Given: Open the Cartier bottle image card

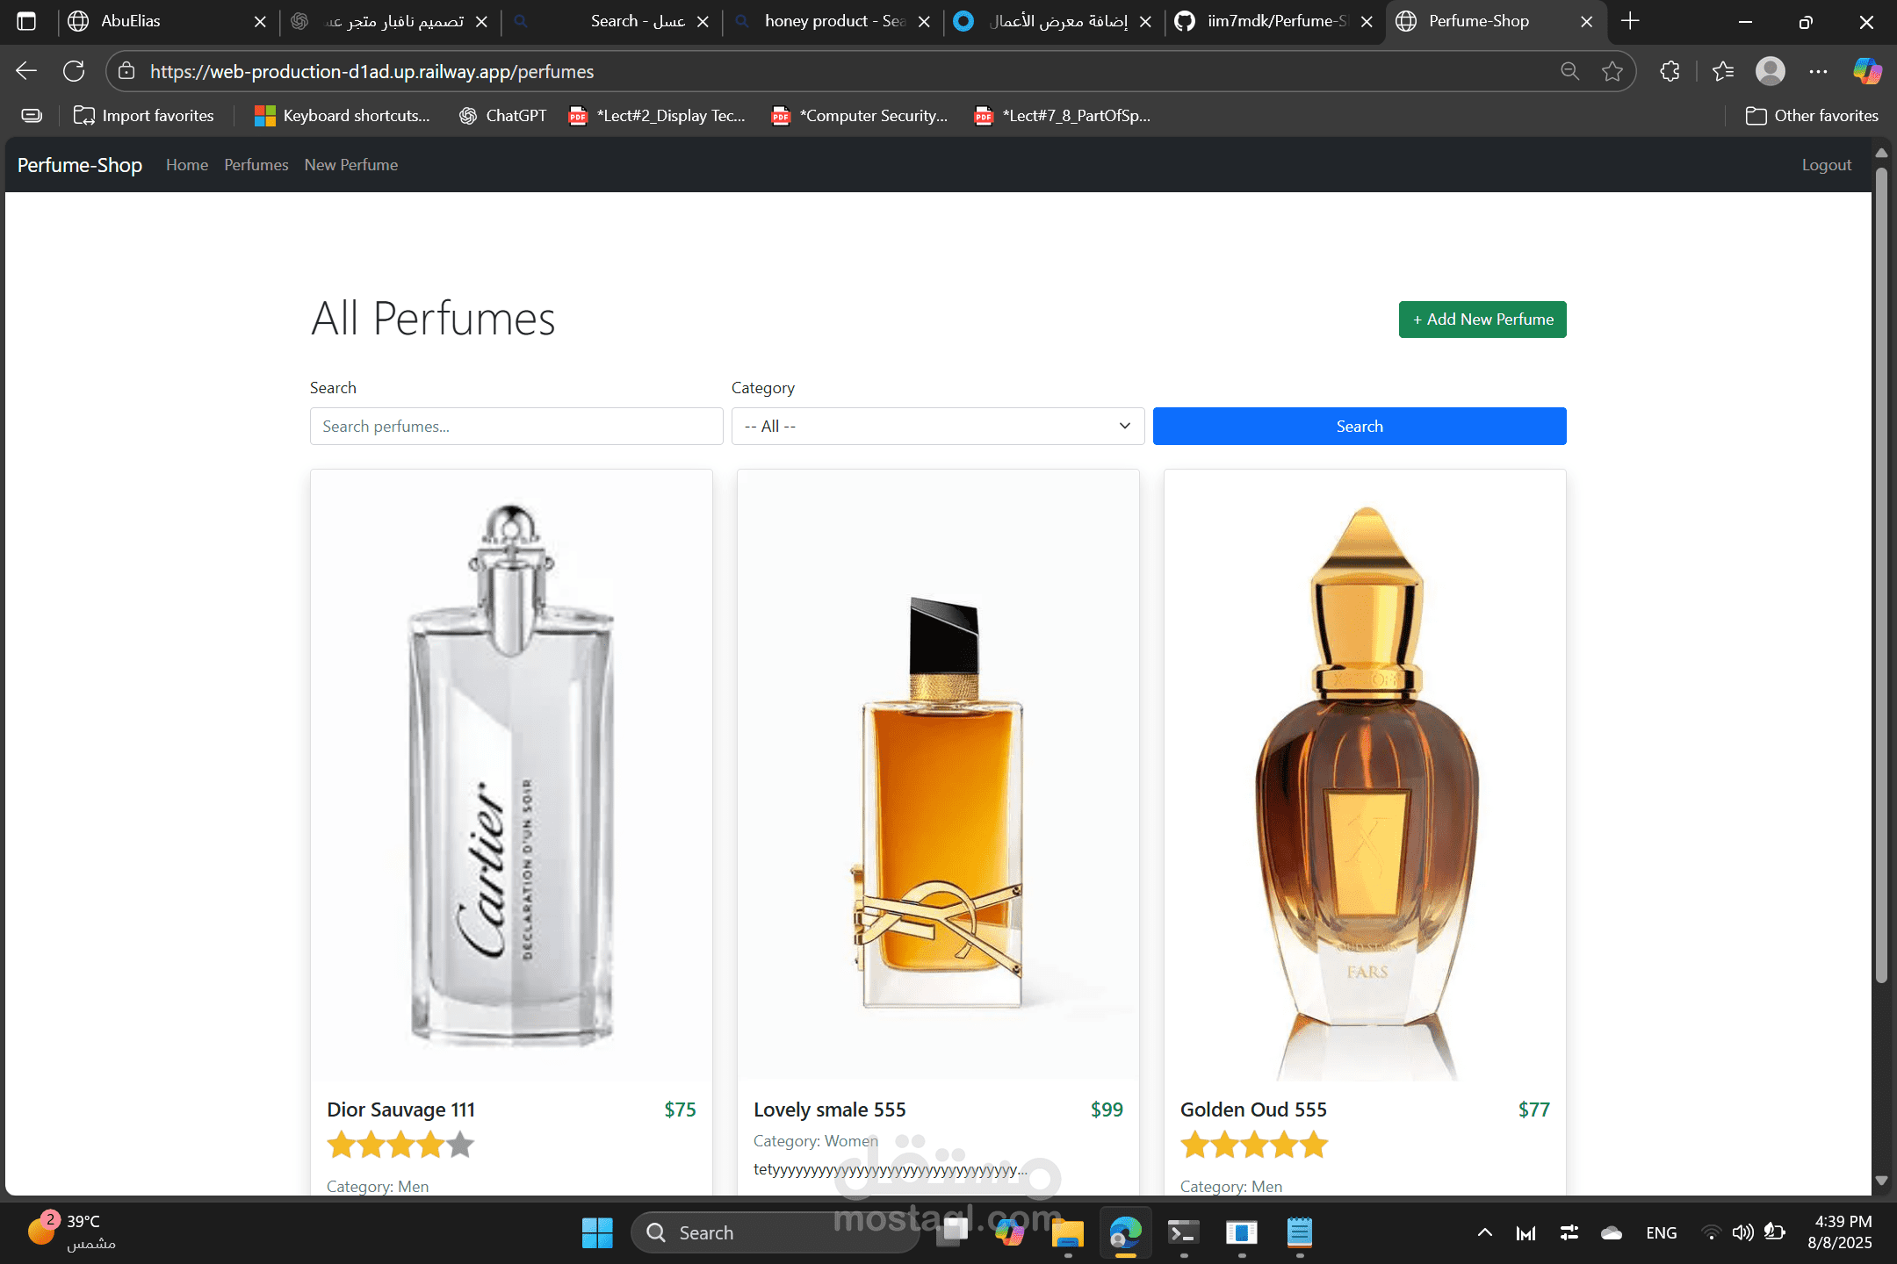Looking at the screenshot, I should tap(511, 775).
